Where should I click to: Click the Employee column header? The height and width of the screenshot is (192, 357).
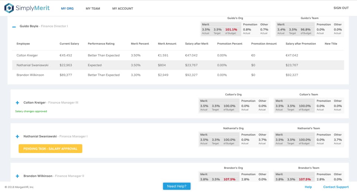pos(23,44)
